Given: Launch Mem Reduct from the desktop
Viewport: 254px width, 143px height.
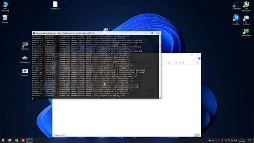Looking at the screenshot, I should 246,32.
